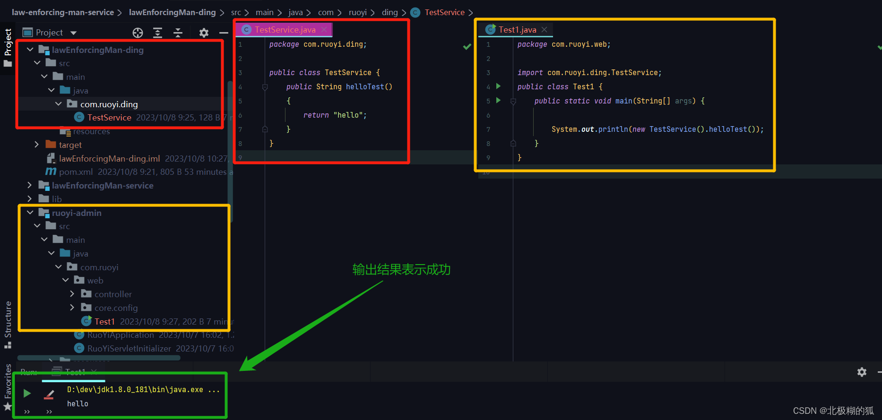Click the Favorites star icon on left stripe
This screenshot has width=882, height=420.
coord(8,407)
